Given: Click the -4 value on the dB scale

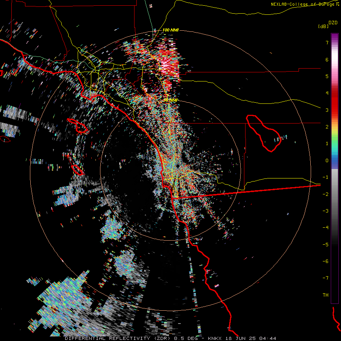Looking at the screenshot, I should [325, 228].
